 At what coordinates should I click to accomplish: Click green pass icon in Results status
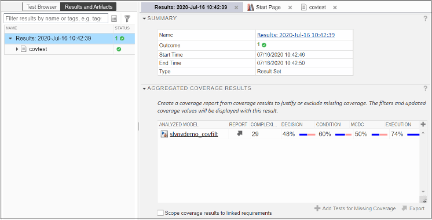pos(122,39)
